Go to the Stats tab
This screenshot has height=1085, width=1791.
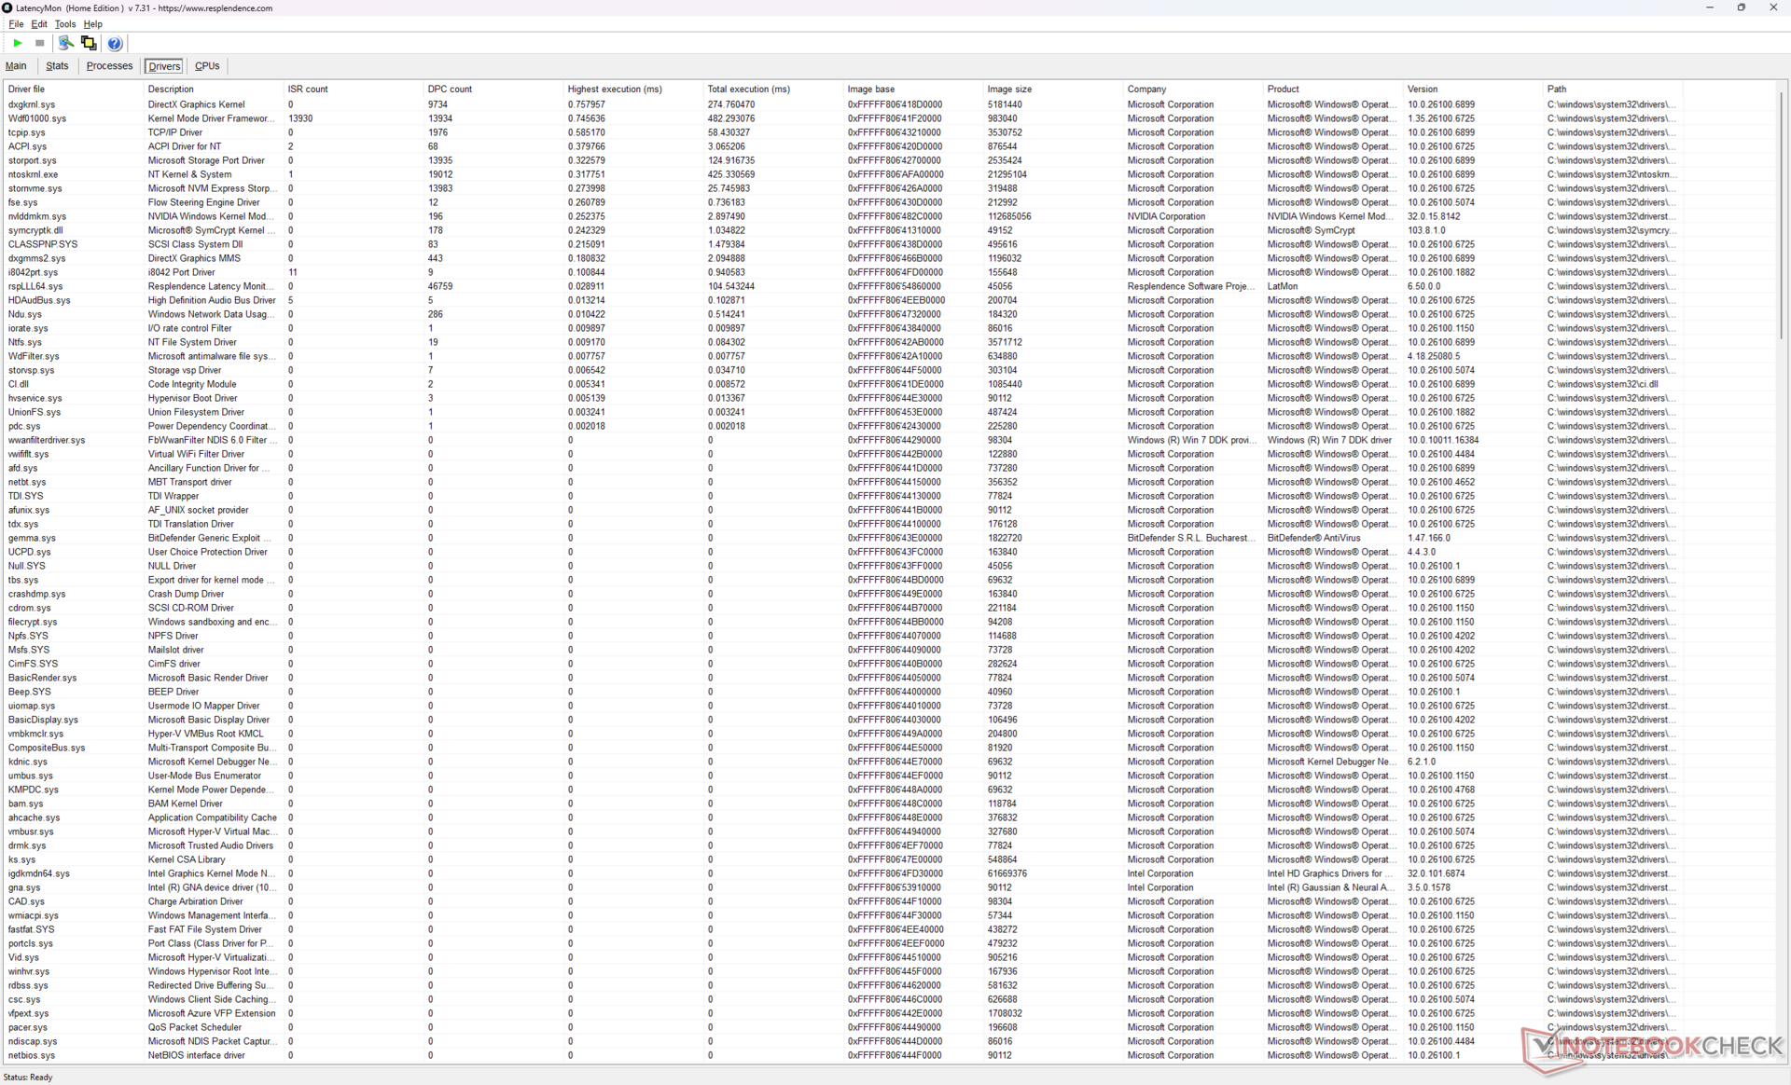coord(57,66)
